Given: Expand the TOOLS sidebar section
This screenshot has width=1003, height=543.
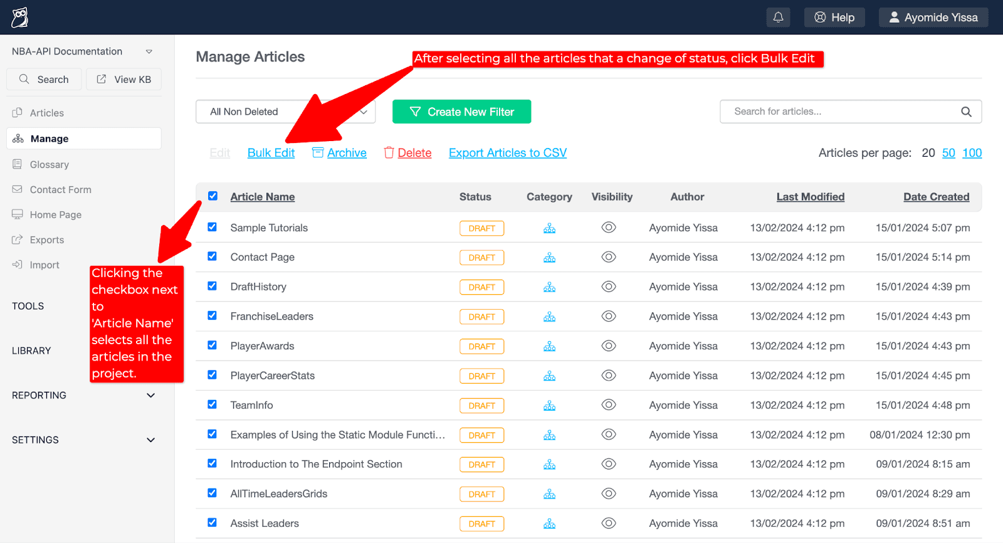Looking at the screenshot, I should (28, 306).
